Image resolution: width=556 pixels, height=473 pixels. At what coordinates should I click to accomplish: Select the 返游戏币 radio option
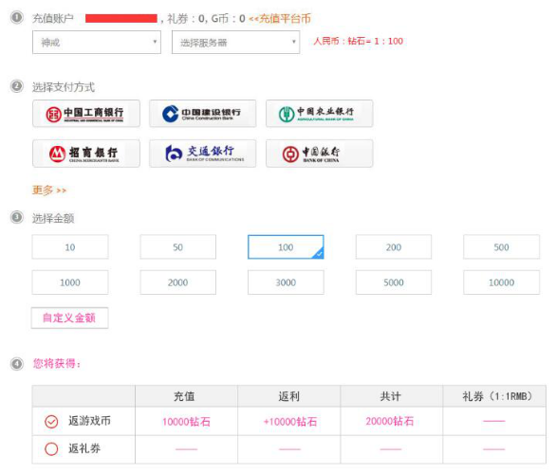coord(51,422)
